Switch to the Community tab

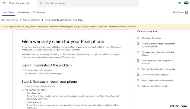click(24, 12)
